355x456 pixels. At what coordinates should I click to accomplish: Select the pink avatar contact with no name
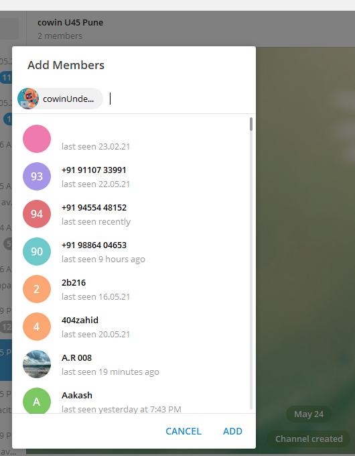click(x=134, y=139)
